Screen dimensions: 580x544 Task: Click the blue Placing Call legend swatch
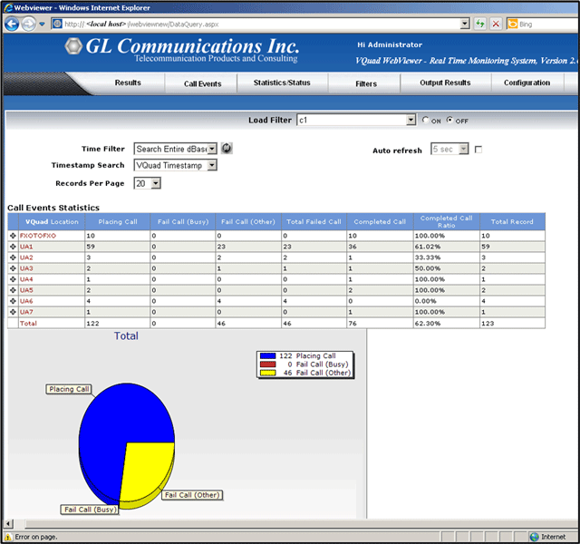point(268,355)
